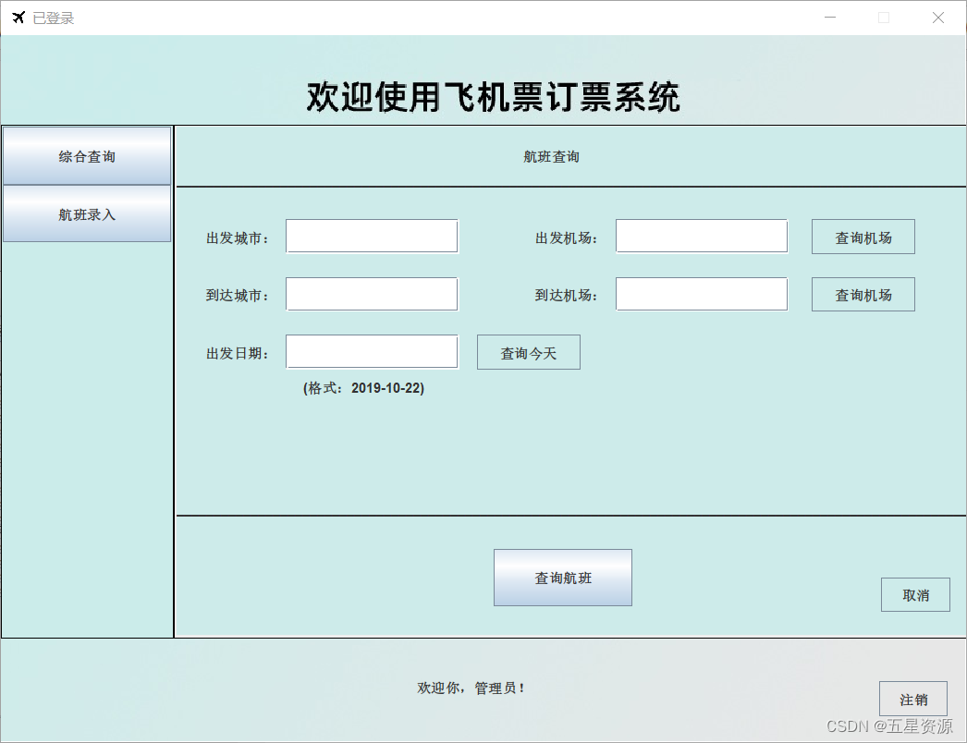Click inside the 到达城市 input field

click(372, 293)
